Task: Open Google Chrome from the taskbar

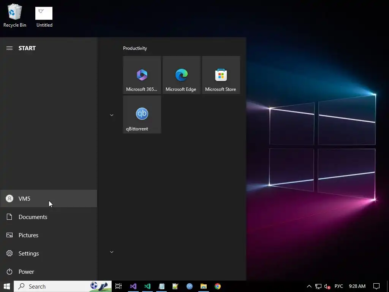Action: click(218, 286)
